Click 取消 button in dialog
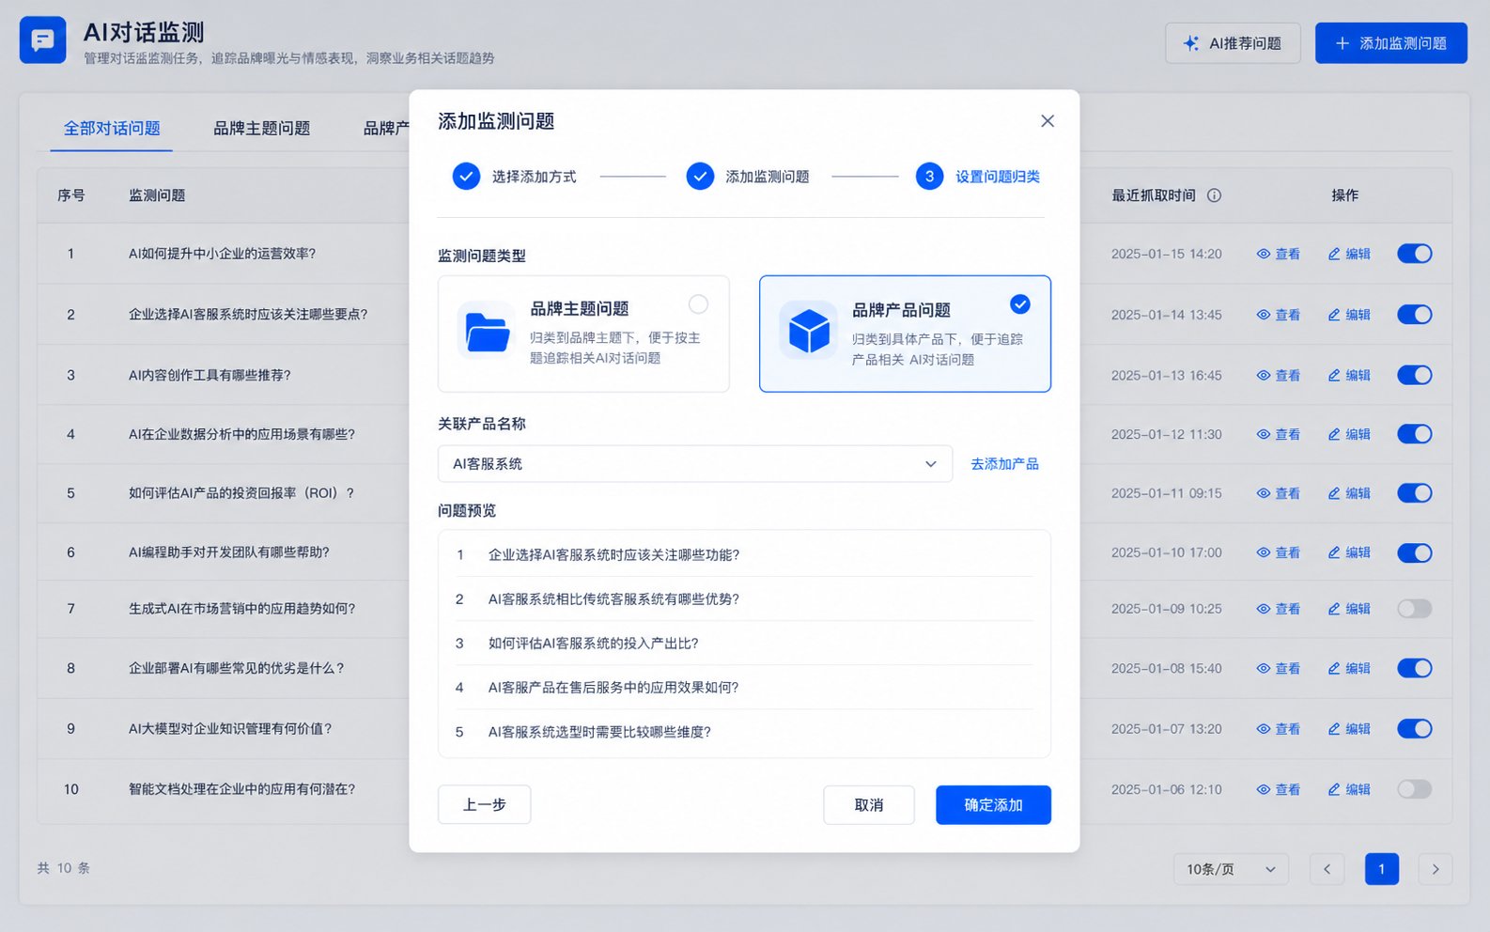The width and height of the screenshot is (1490, 932). pyautogui.click(x=869, y=805)
